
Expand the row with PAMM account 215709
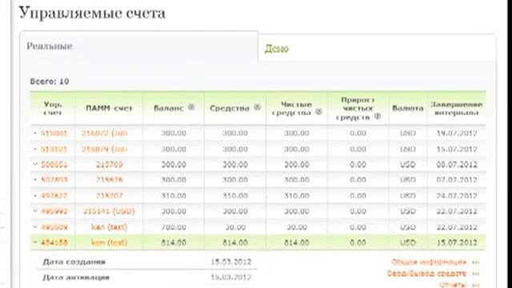(35, 164)
